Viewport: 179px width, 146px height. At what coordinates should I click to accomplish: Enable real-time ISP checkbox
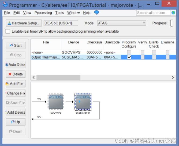pyautogui.click(x=8, y=31)
